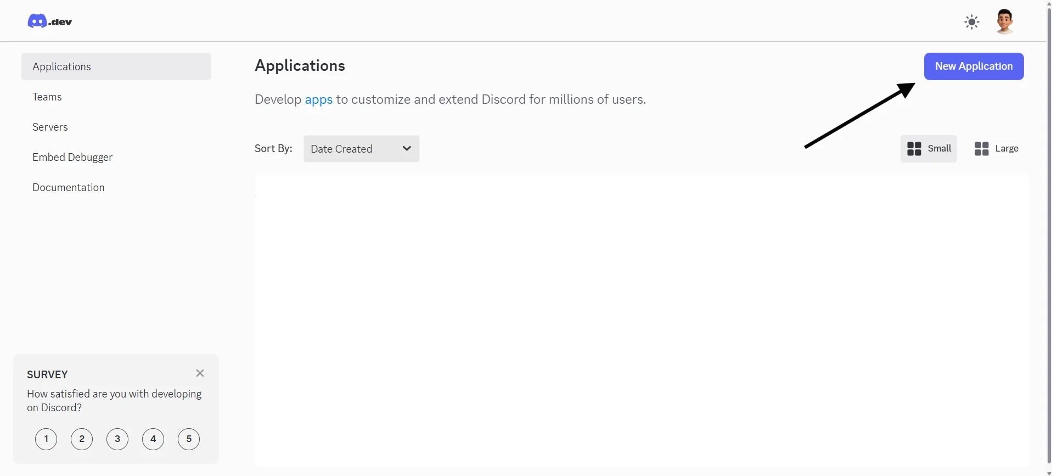The width and height of the screenshot is (1052, 476).
Task: Select survey rating 3
Action: pos(117,439)
